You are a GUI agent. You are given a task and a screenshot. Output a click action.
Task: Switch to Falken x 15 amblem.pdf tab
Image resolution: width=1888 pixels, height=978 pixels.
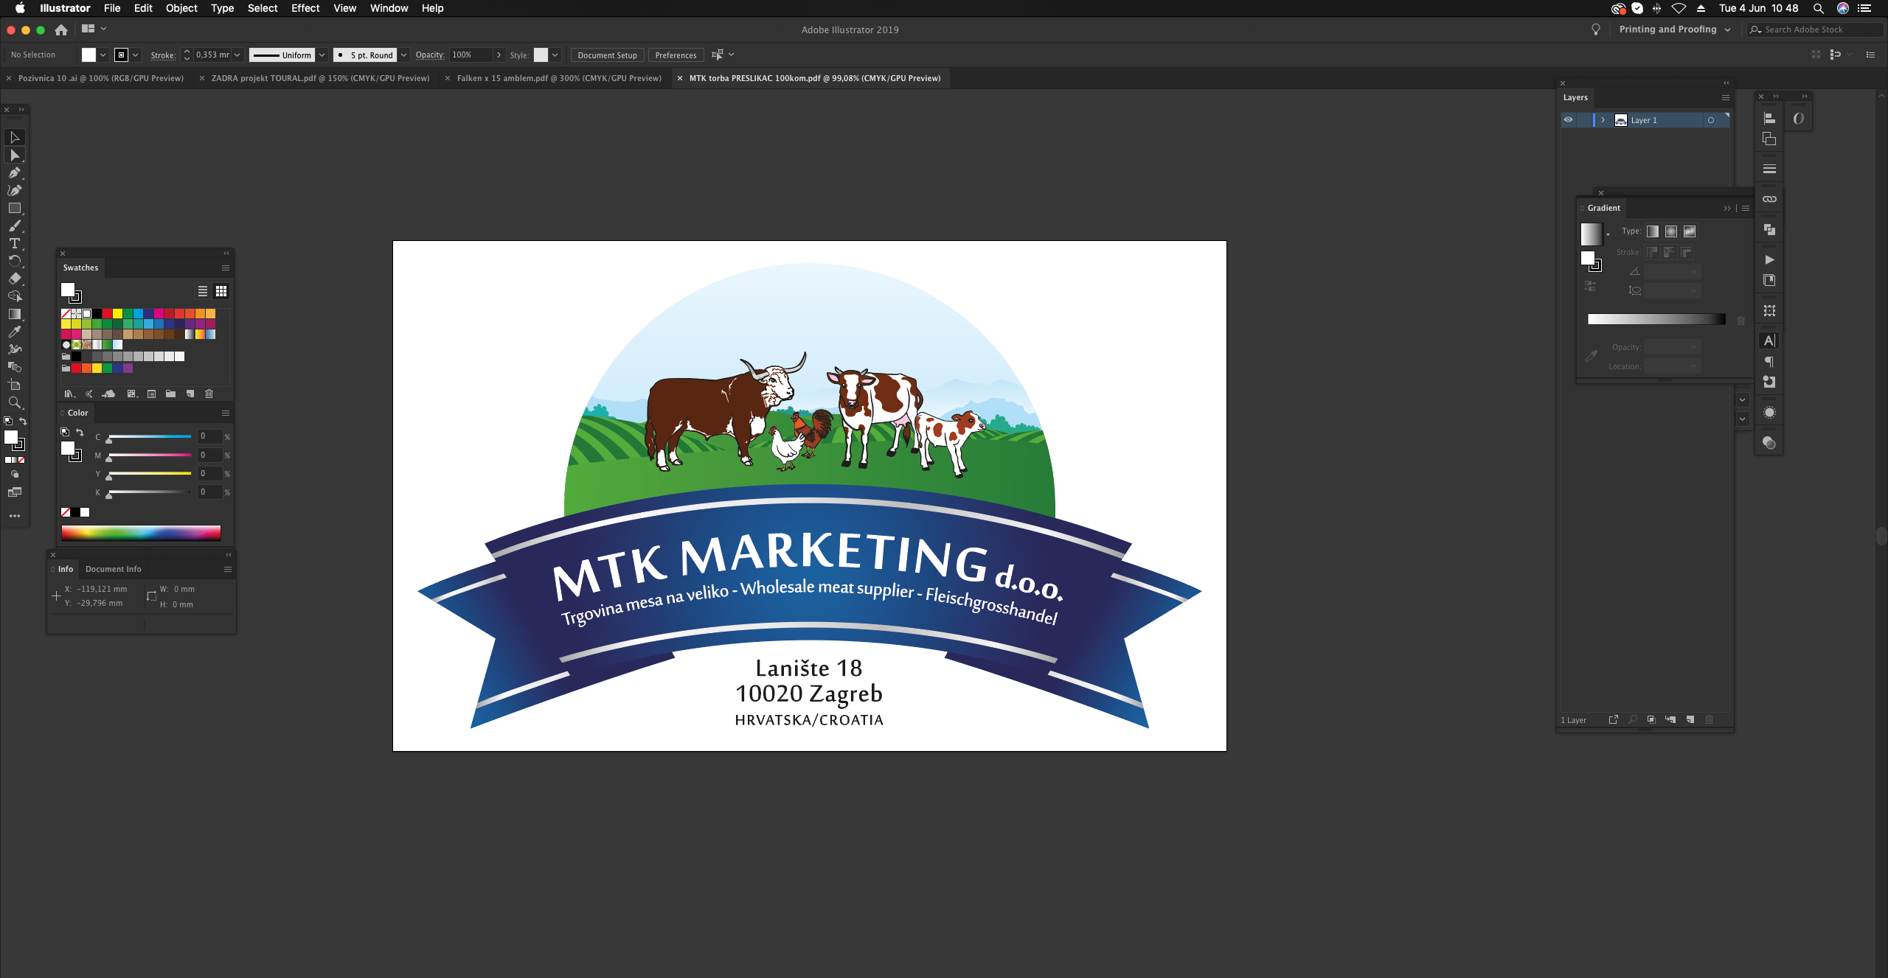(559, 78)
